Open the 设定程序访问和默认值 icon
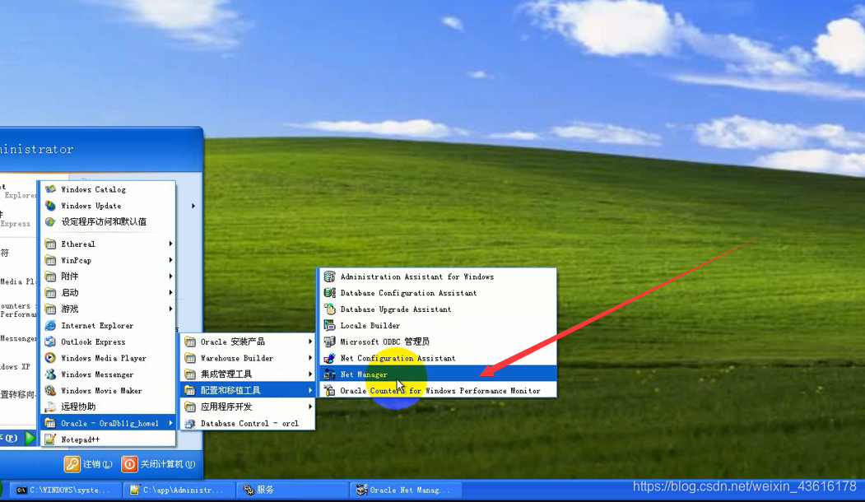This screenshot has height=502, width=865. 51,221
